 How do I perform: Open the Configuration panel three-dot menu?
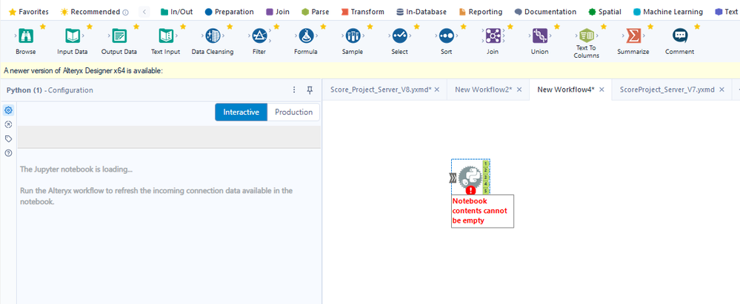pyautogui.click(x=295, y=90)
